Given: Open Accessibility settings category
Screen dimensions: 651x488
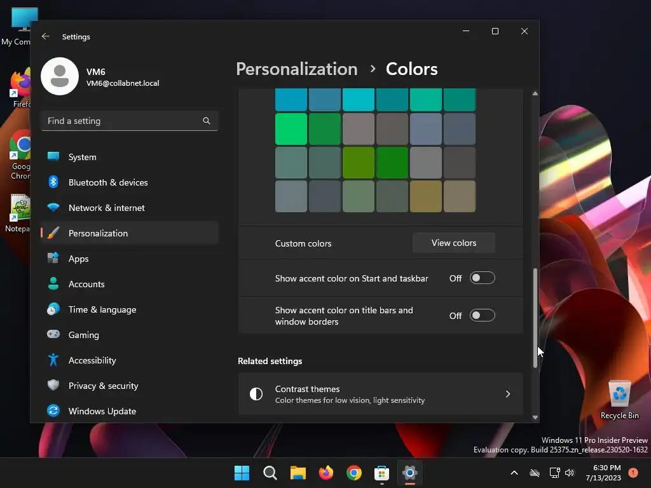Looking at the screenshot, I should pyautogui.click(x=130, y=360).
